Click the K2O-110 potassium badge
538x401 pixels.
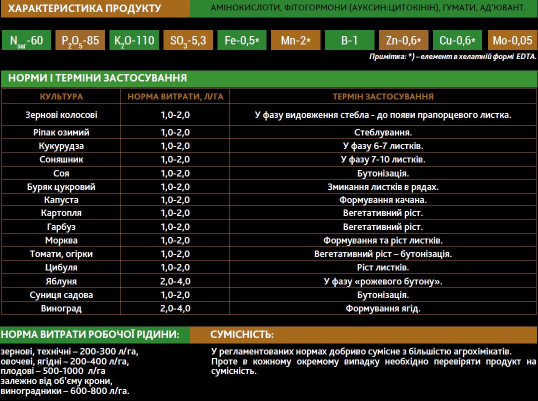[x=134, y=40]
